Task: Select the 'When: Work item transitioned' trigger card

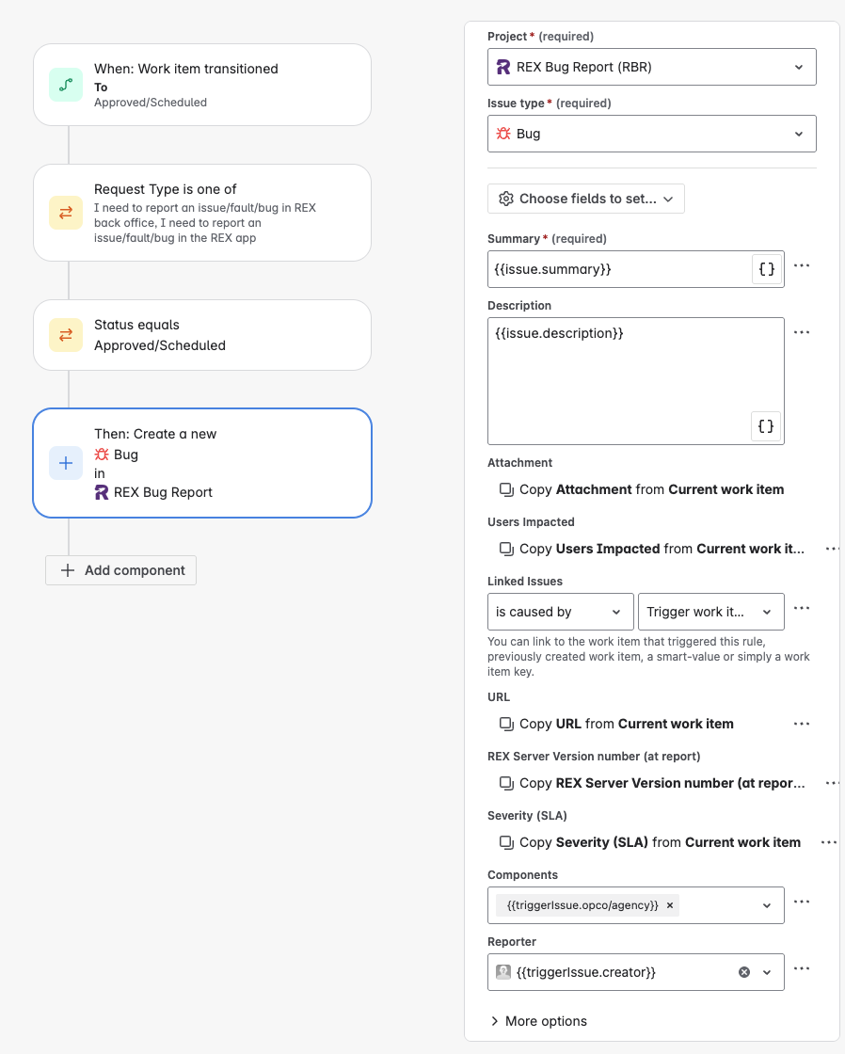Action: [x=202, y=85]
